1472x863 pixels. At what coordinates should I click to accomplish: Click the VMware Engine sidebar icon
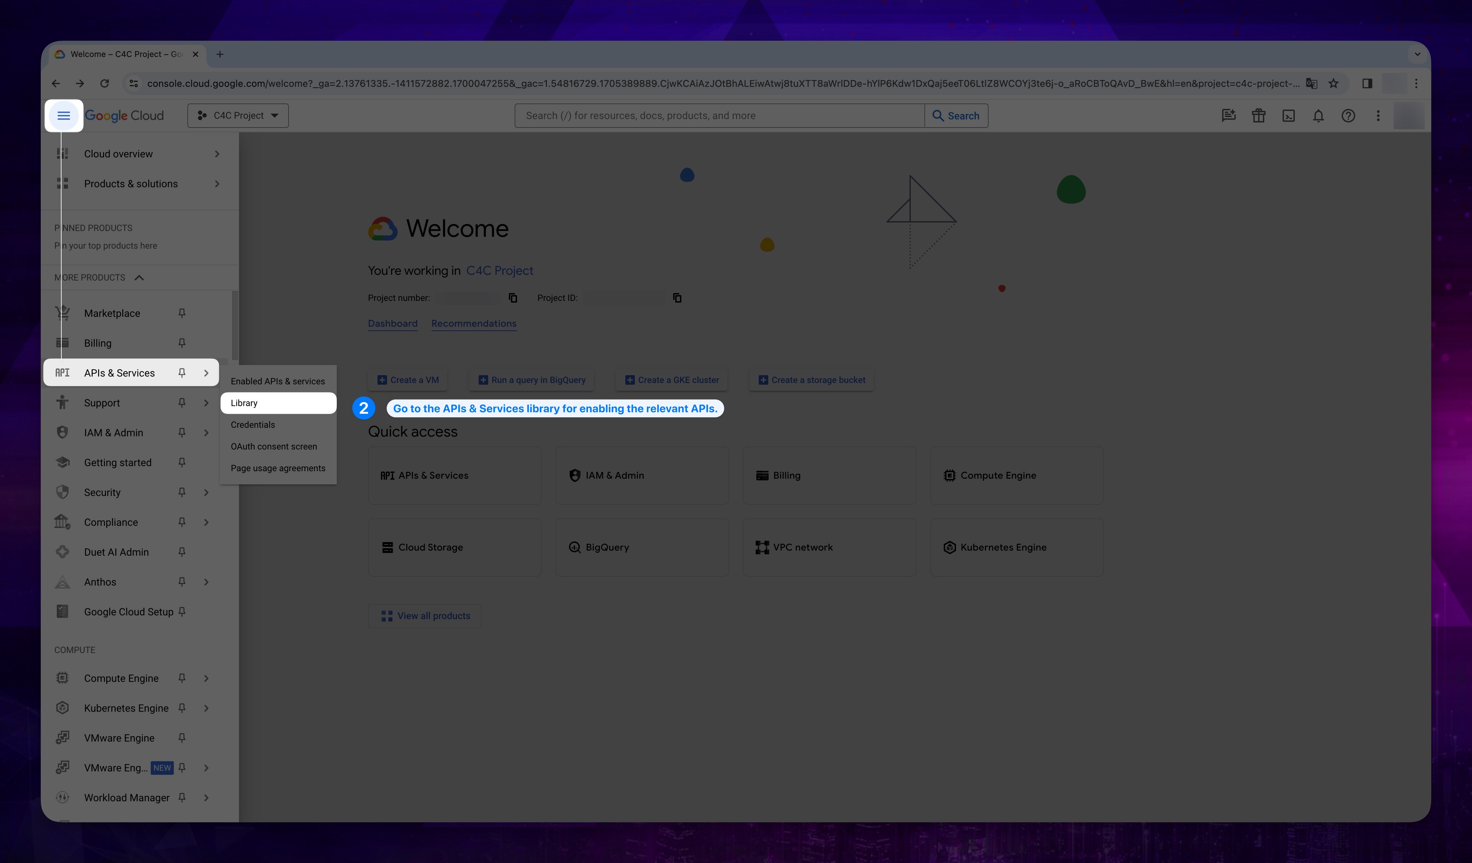62,737
